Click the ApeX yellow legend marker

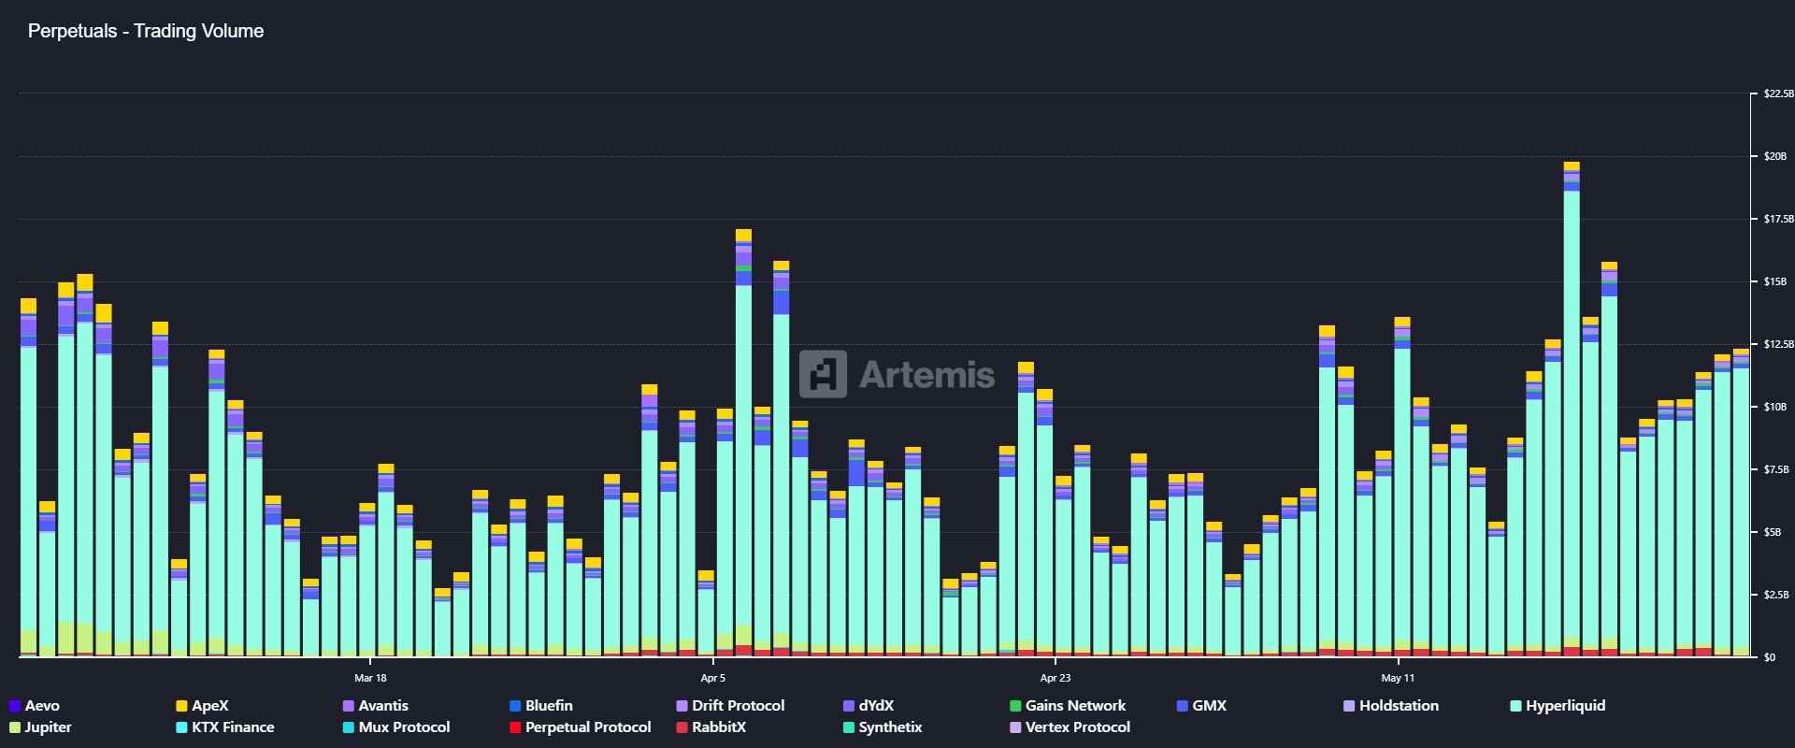click(x=181, y=706)
